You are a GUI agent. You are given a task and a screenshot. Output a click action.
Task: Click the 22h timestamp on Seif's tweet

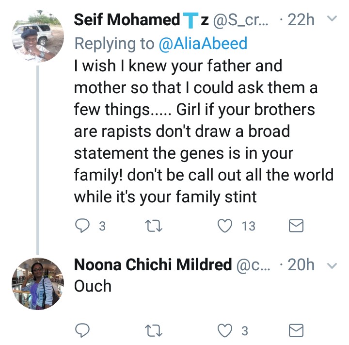click(x=301, y=20)
